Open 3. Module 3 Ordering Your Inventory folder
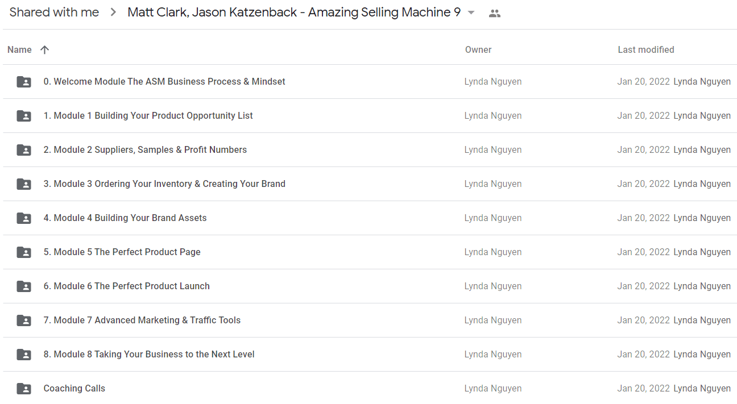 (164, 184)
